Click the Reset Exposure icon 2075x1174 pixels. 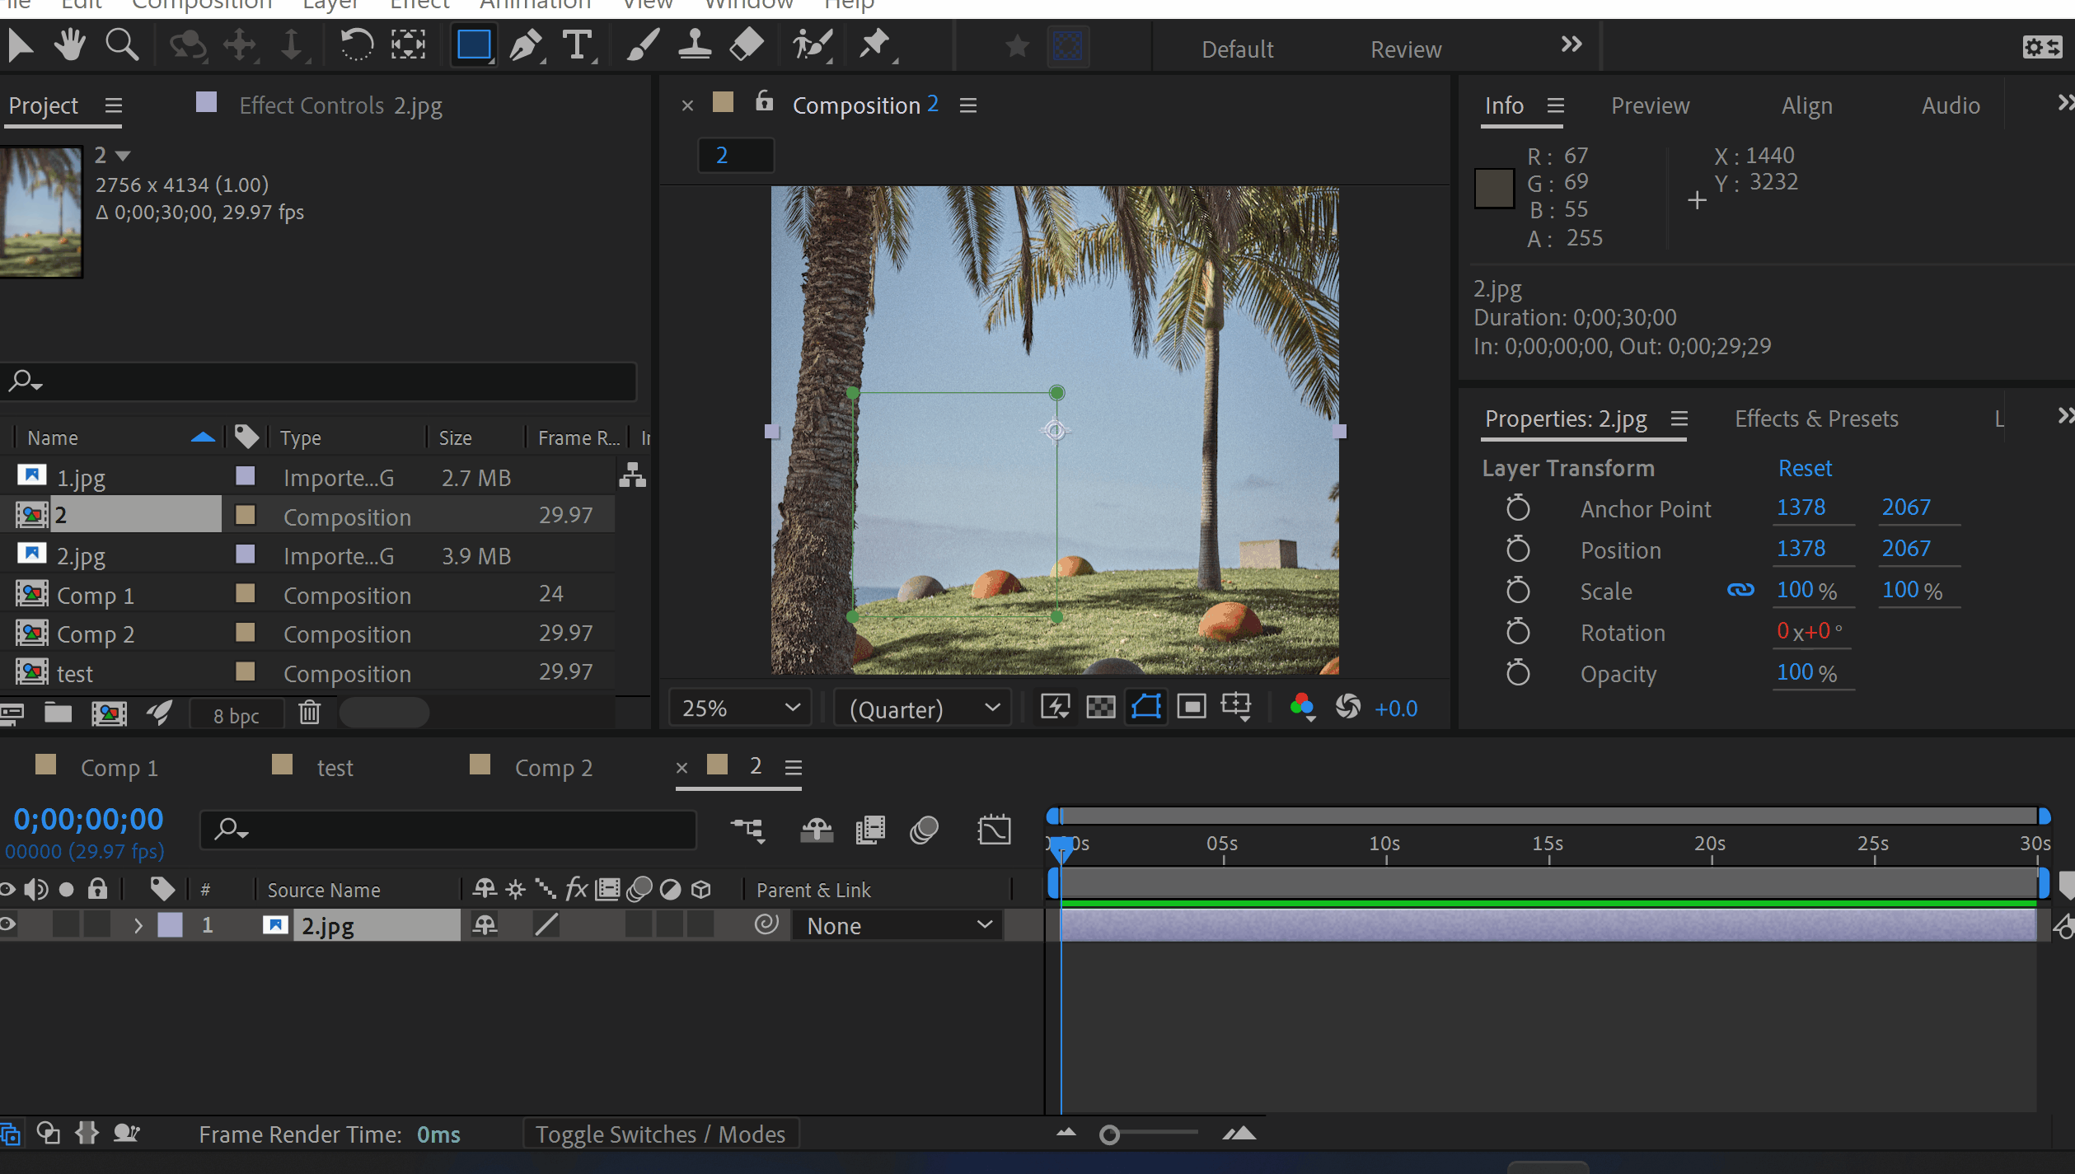pyautogui.click(x=1348, y=707)
